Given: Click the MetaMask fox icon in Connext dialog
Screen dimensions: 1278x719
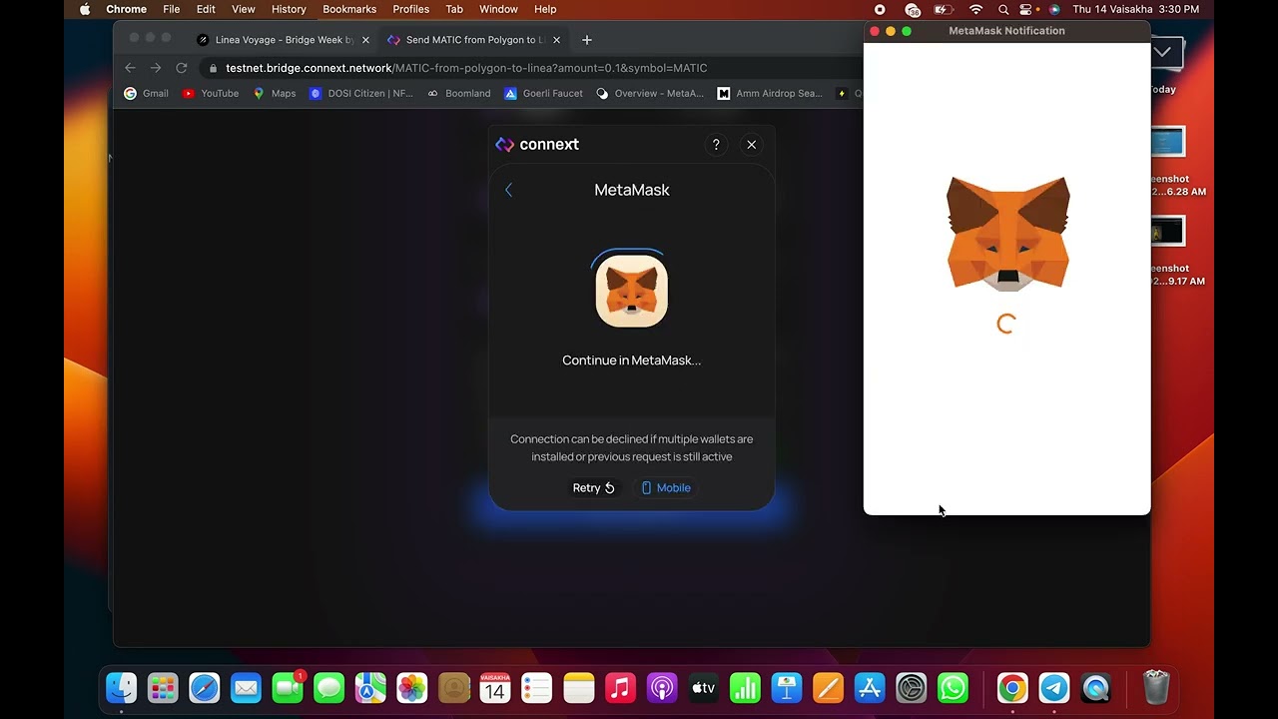Looking at the screenshot, I should tap(632, 291).
